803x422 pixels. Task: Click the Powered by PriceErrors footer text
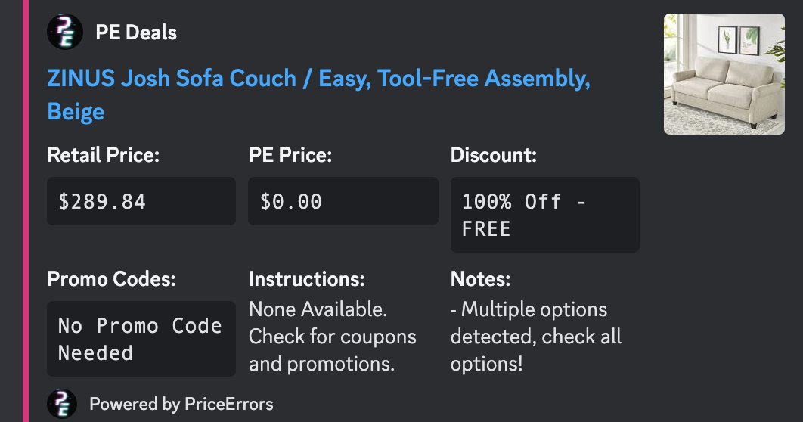[181, 404]
